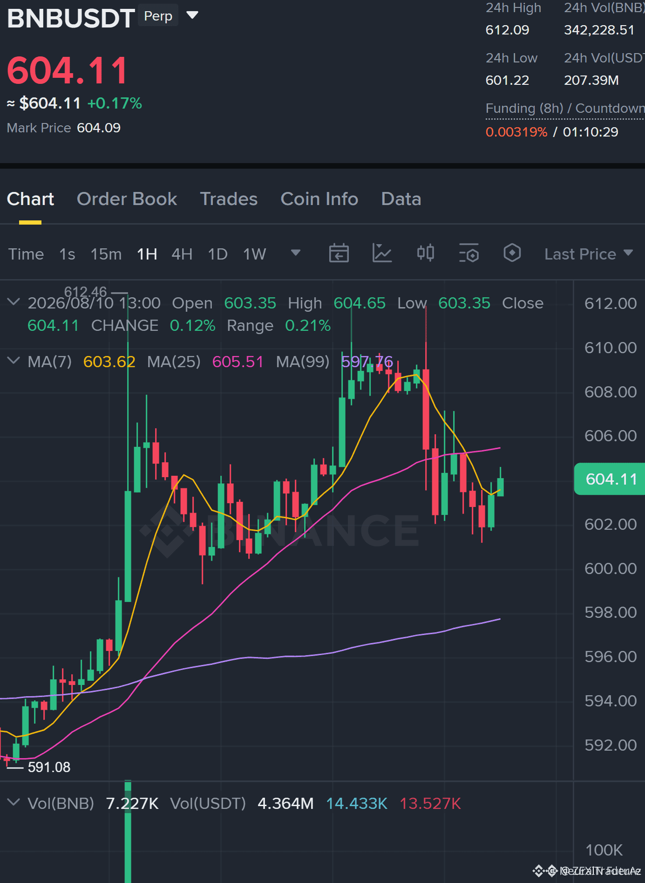This screenshot has width=645, height=883.
Task: Click the 13.527K volume MA value
Action: (430, 803)
